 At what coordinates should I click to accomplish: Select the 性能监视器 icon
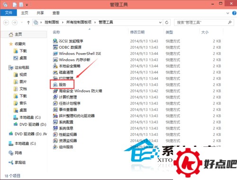coord(55,135)
